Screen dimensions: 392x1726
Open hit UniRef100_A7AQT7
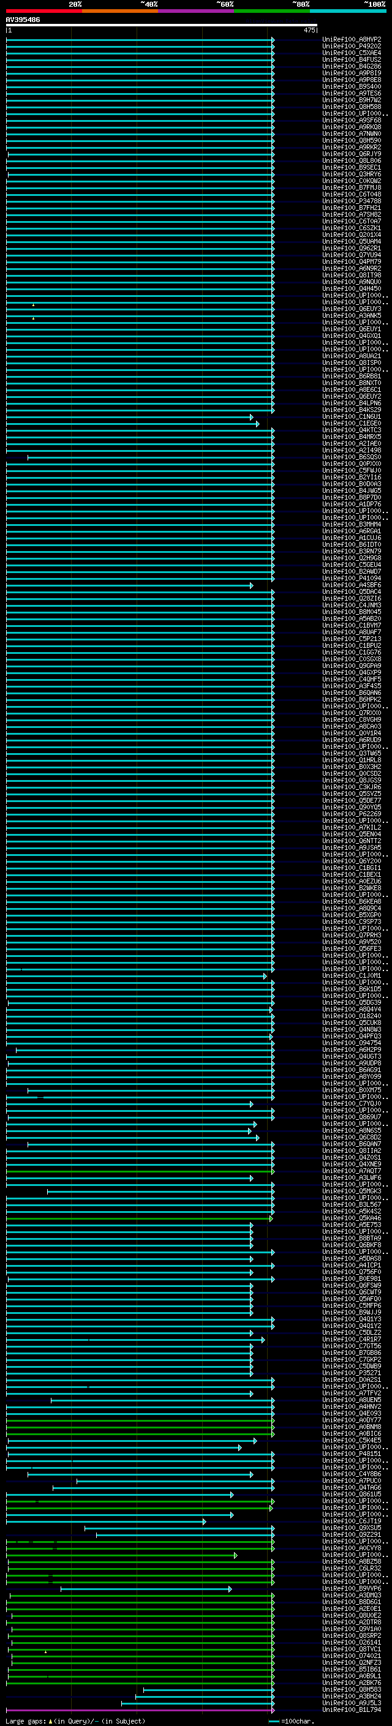[352, 1171]
